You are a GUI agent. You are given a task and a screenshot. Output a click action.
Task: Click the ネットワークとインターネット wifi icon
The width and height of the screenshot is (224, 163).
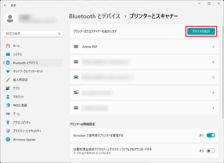tap(8, 71)
